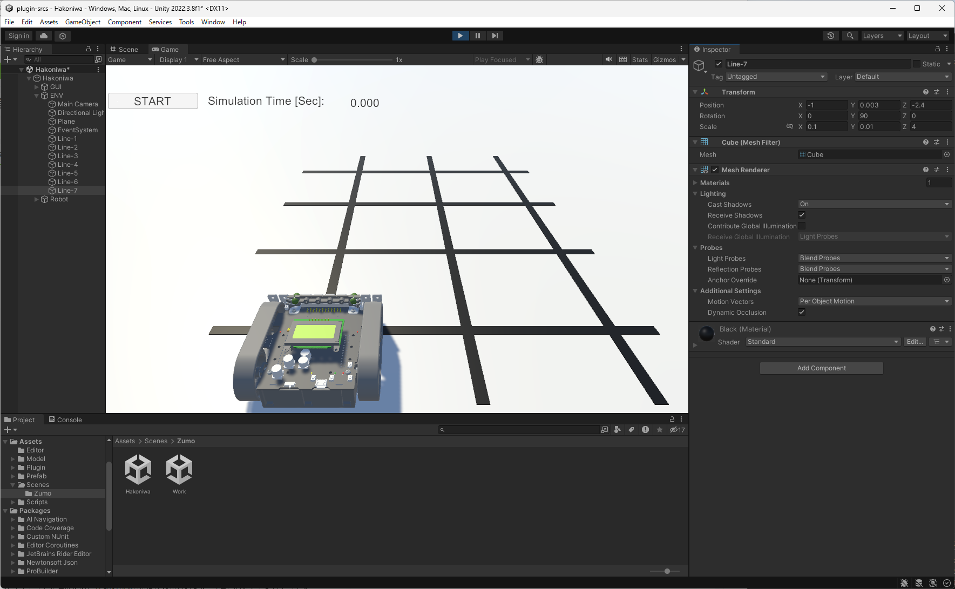Click Search by Label in Project panel
Image resolution: width=955 pixels, height=589 pixels.
631,430
